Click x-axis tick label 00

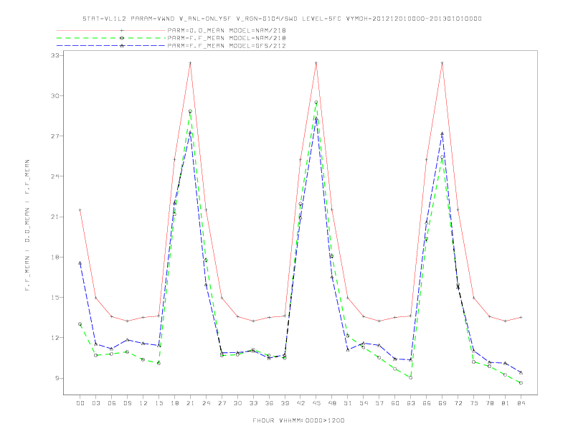[80, 403]
